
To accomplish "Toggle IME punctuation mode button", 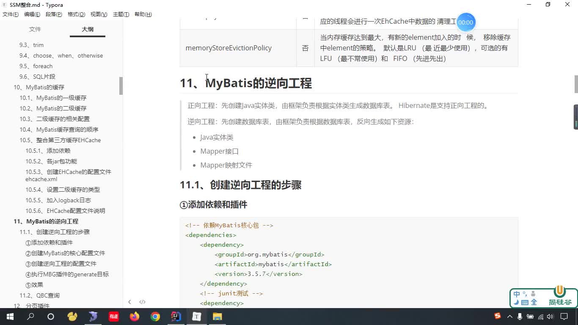I will pyautogui.click(x=525, y=294).
